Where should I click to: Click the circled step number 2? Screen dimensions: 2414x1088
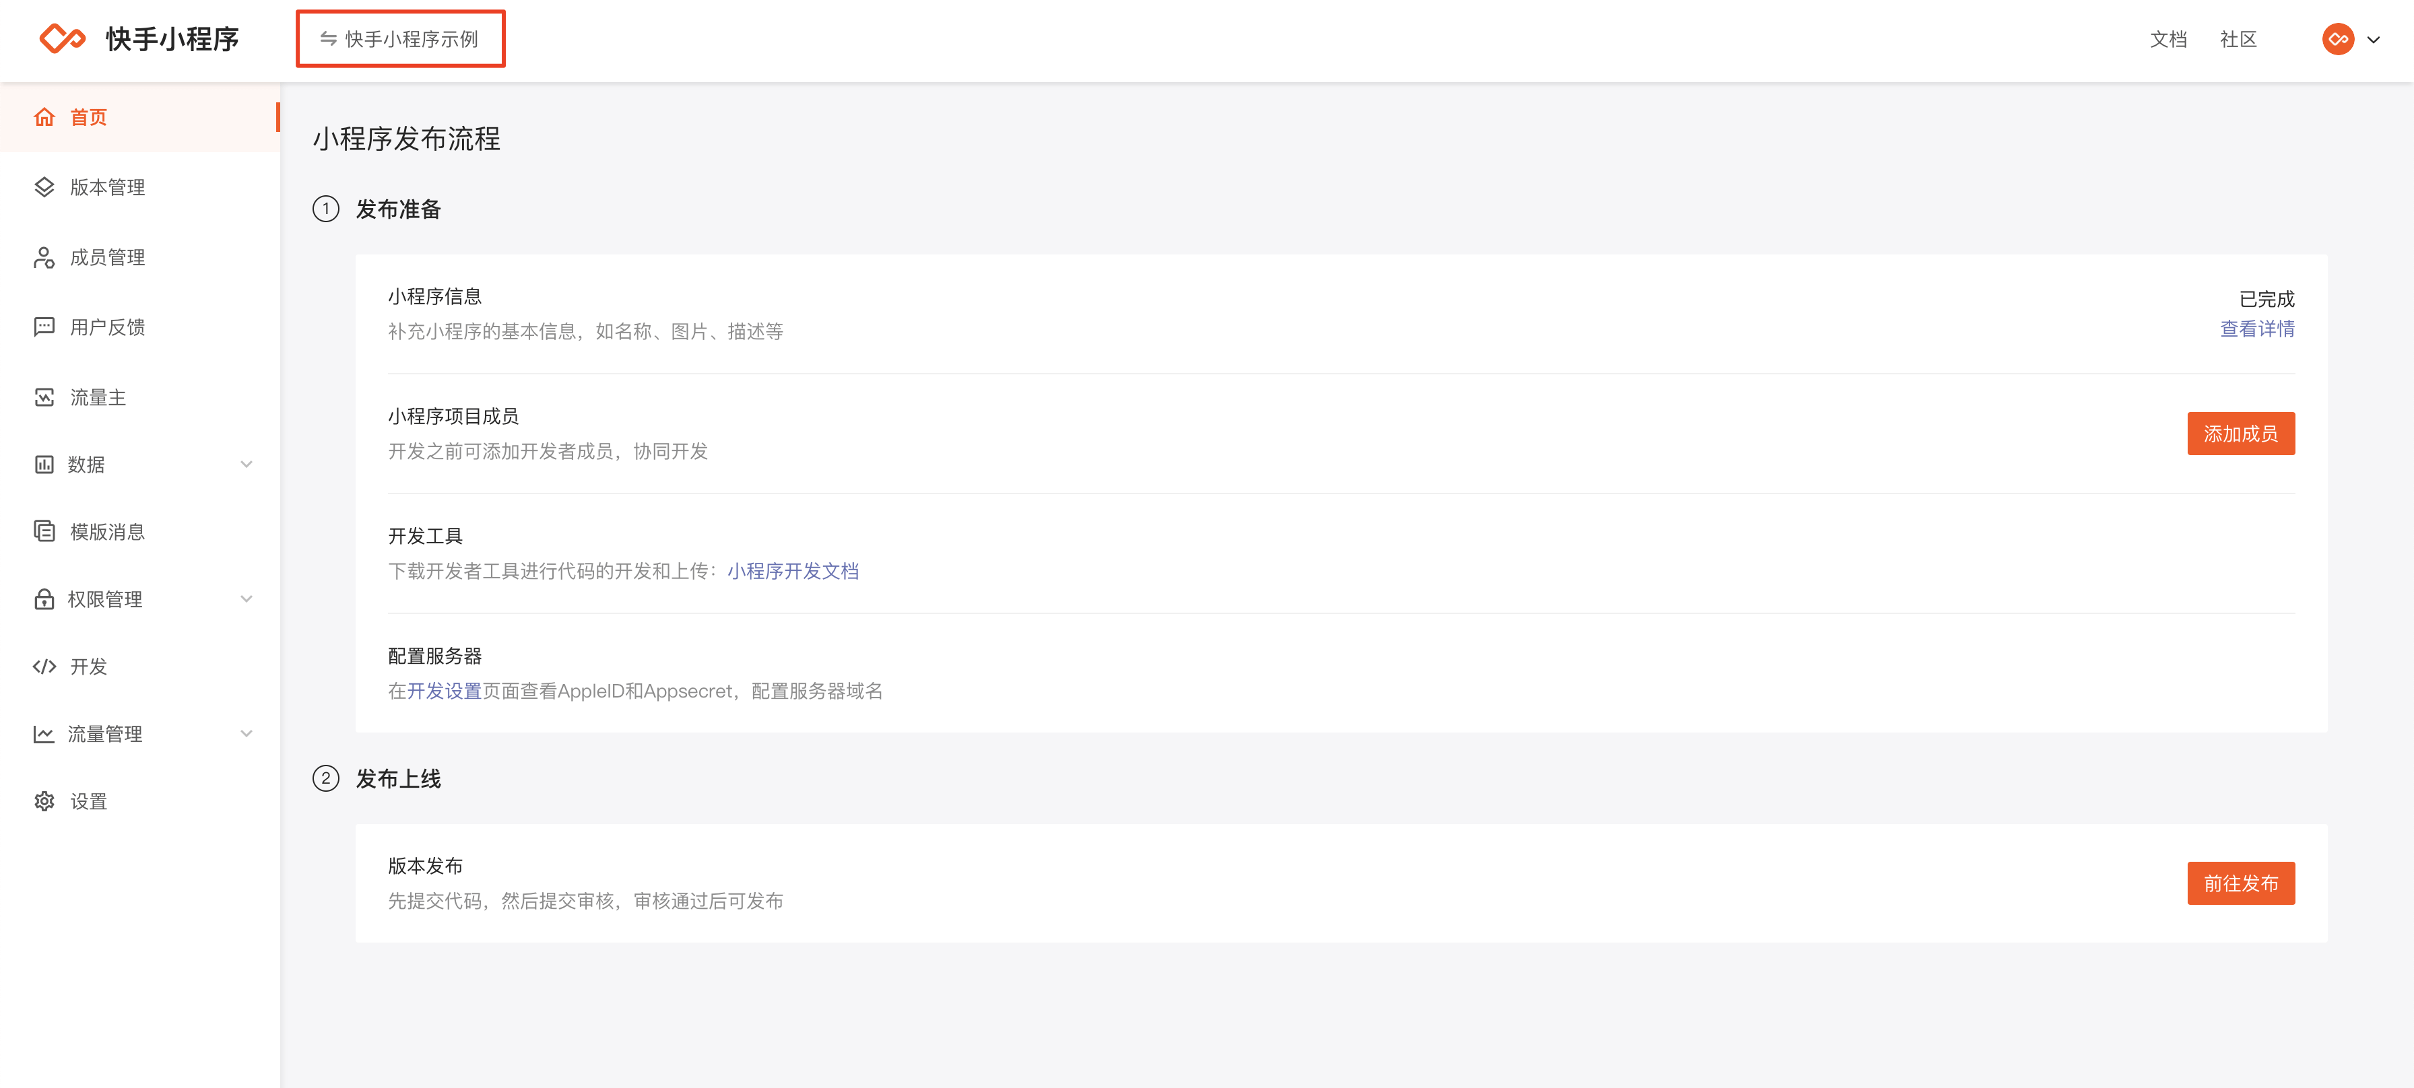[x=325, y=778]
